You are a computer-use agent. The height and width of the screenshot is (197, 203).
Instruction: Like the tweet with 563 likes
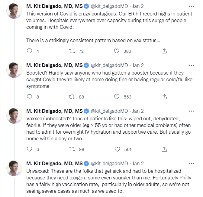coord(117,97)
